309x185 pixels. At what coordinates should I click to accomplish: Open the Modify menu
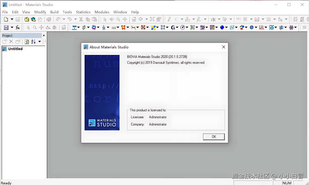point(40,12)
